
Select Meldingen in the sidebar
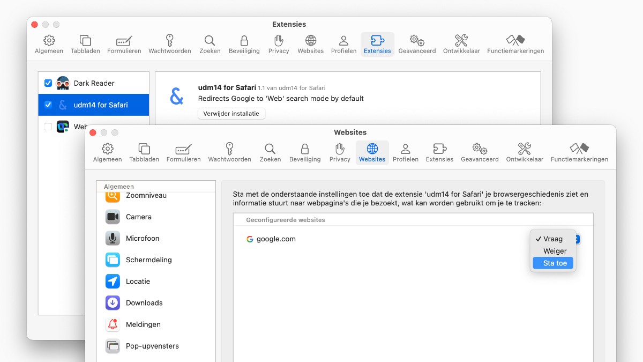(x=142, y=324)
